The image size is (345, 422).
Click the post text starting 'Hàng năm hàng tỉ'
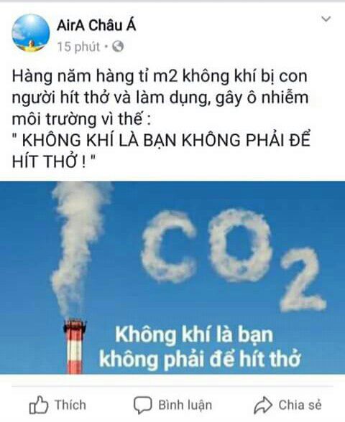[160, 97]
